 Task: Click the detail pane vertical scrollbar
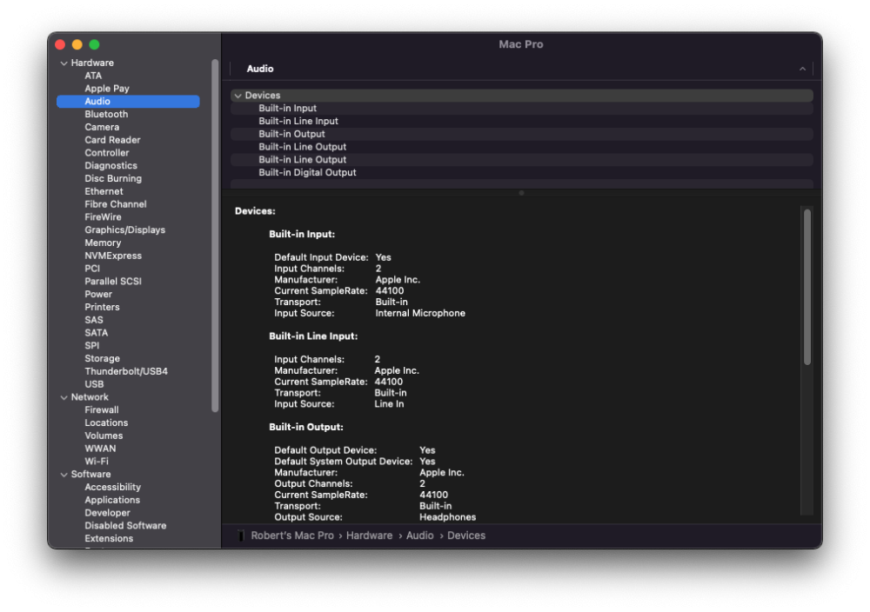(x=806, y=287)
